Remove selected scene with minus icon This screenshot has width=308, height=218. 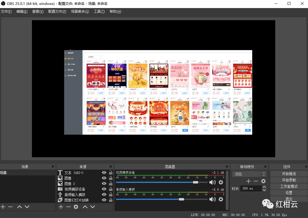(x=10, y=207)
